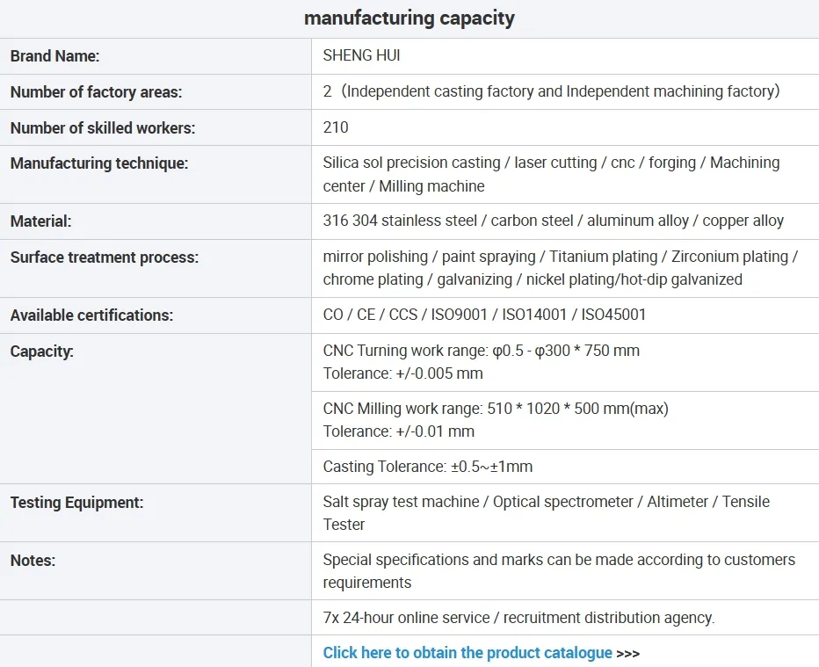This screenshot has height=667, width=819.
Task: Click the product catalogue link
Action: click(467, 653)
